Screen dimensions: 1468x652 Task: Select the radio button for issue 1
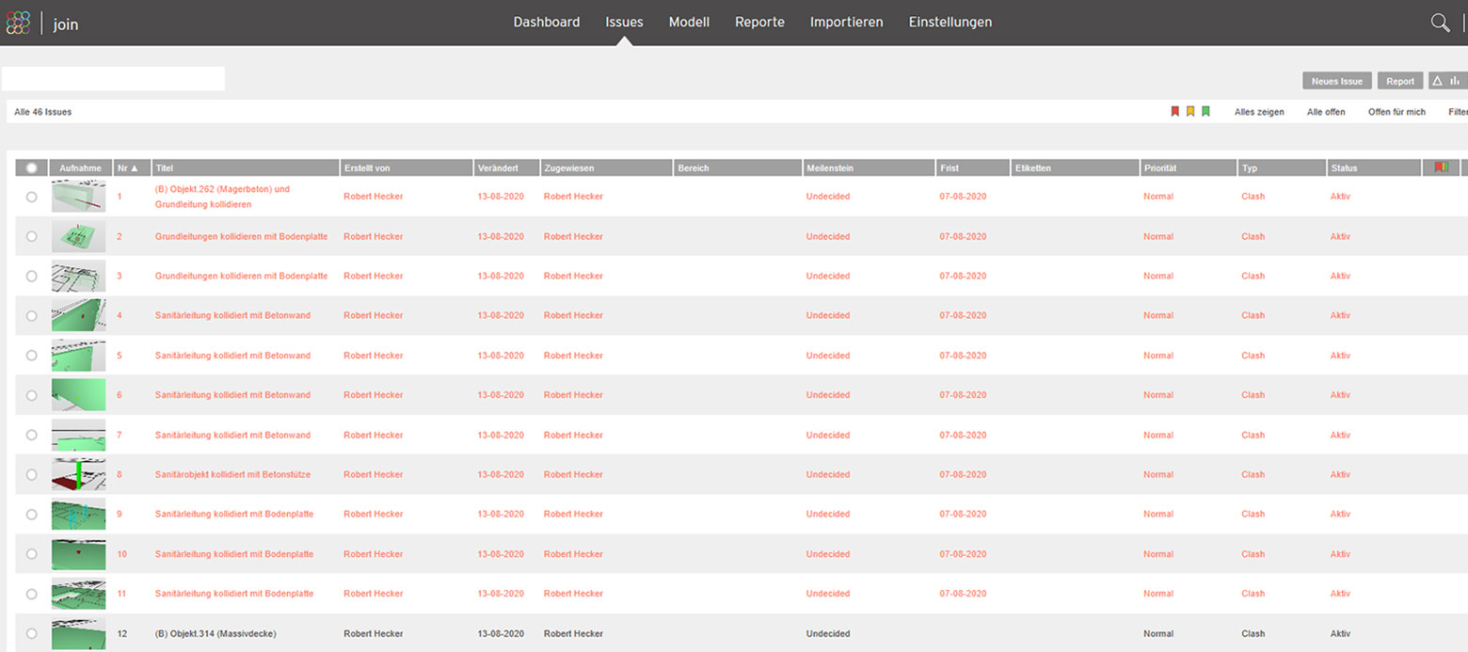[x=32, y=197]
